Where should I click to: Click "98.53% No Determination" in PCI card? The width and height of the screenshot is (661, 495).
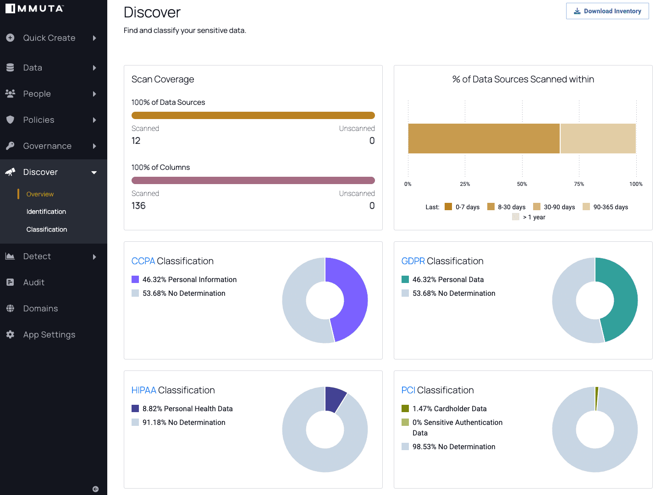[454, 446]
